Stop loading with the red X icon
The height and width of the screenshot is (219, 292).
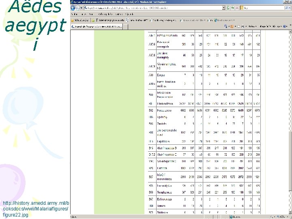[x=237, y=8]
